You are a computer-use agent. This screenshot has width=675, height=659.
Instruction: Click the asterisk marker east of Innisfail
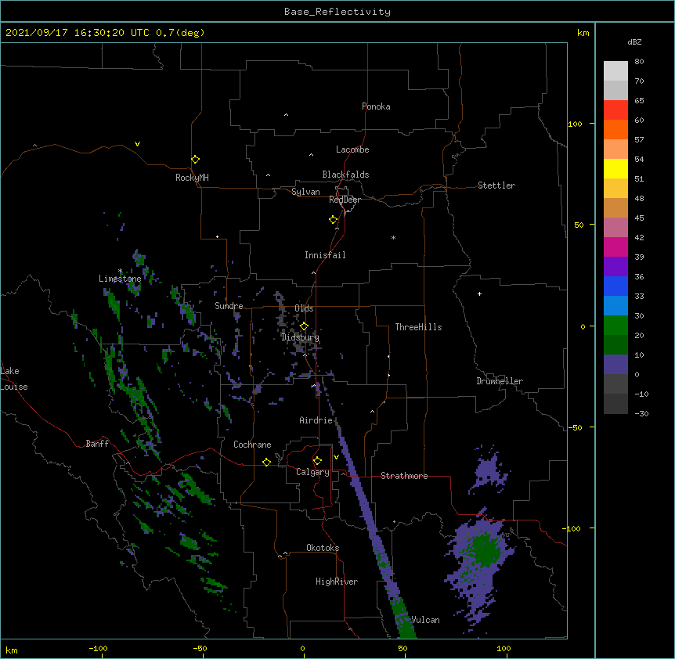393,237
